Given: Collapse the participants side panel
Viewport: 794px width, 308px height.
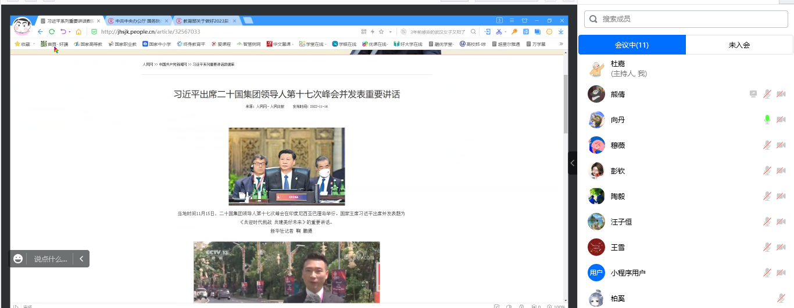Looking at the screenshot, I should pyautogui.click(x=573, y=163).
